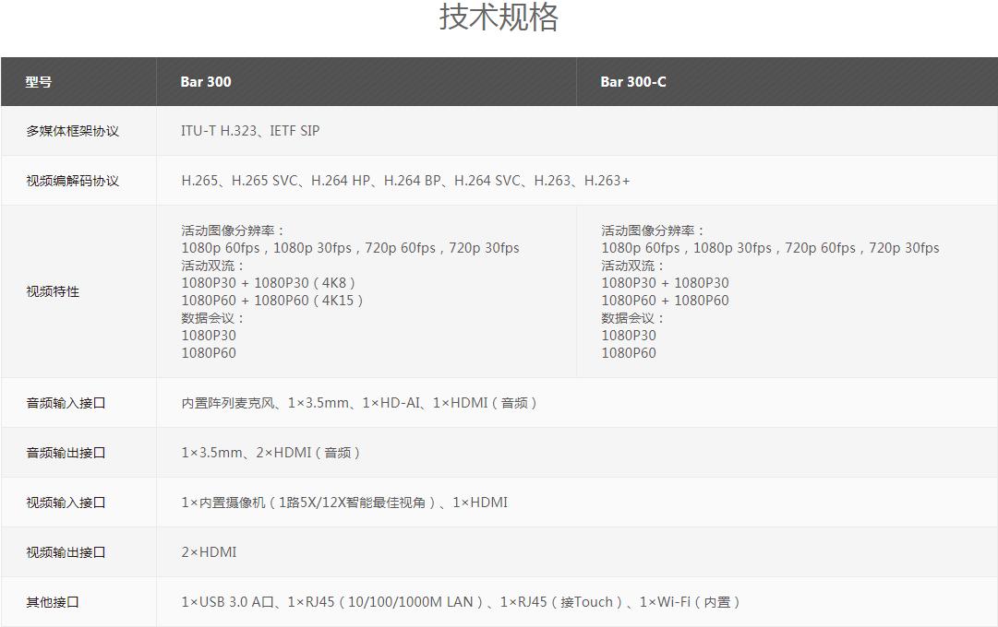Click the 1×3.5mm、2×HDMI（音频）cell text
This screenshot has height=627, width=998.
[x=271, y=453]
